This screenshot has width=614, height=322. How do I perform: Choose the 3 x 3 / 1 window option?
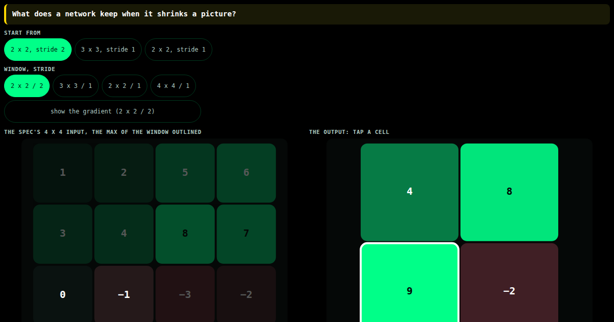click(76, 86)
